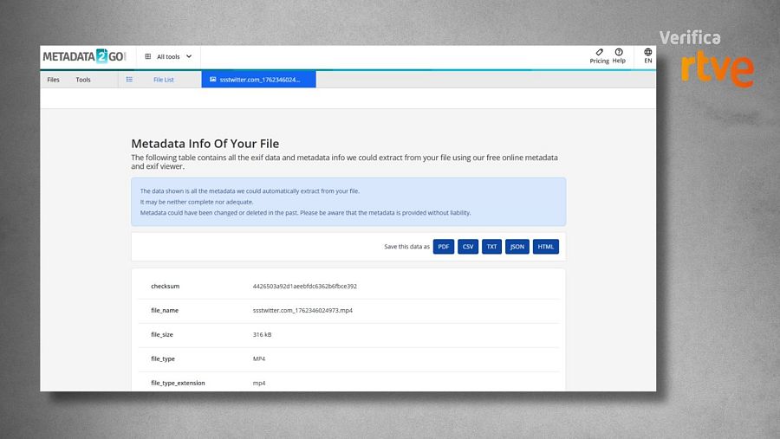Viewport: 780px width, 439px height.
Task: Open the Help question mark icon
Action: 619,52
